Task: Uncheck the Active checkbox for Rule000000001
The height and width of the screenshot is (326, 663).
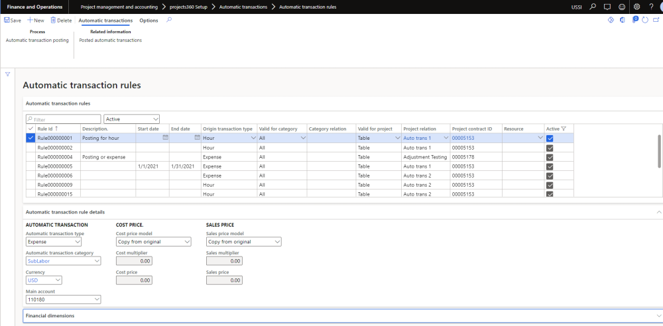Action: [x=550, y=138]
